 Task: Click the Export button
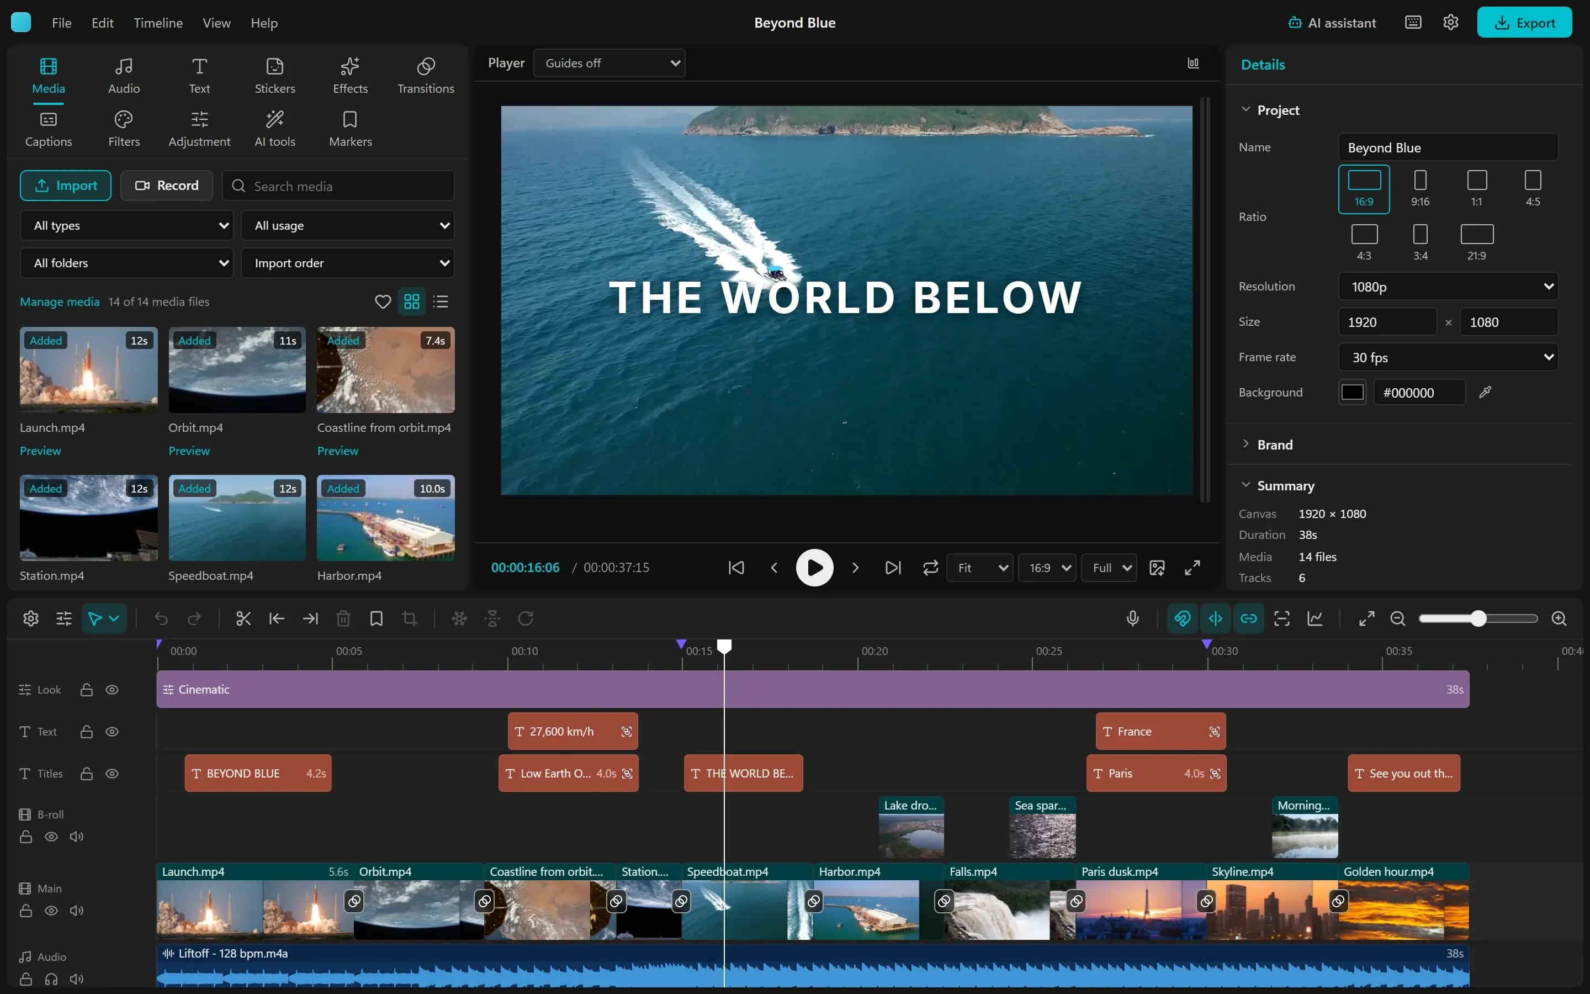click(1524, 22)
